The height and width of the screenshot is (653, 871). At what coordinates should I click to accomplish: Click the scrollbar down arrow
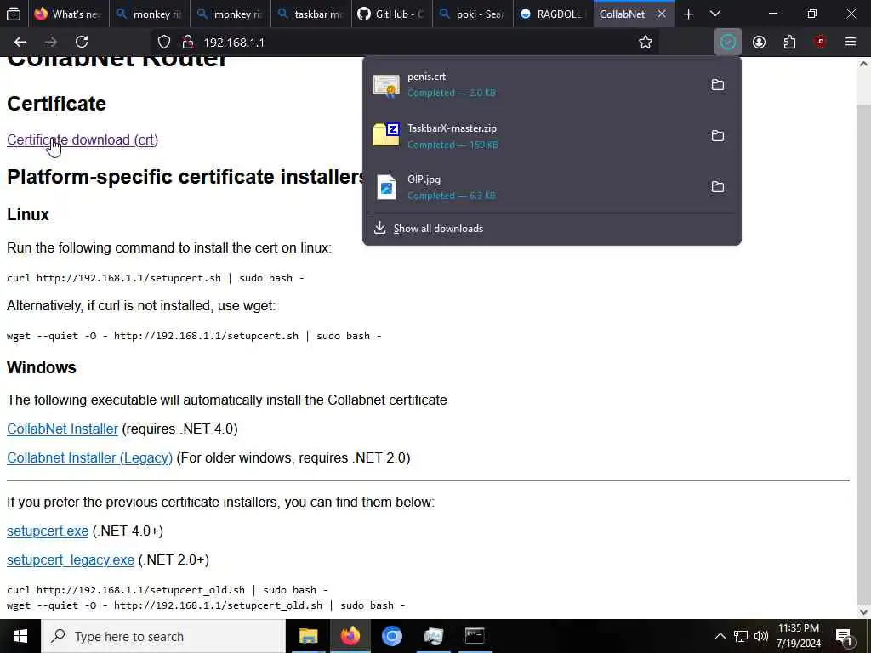point(863,611)
